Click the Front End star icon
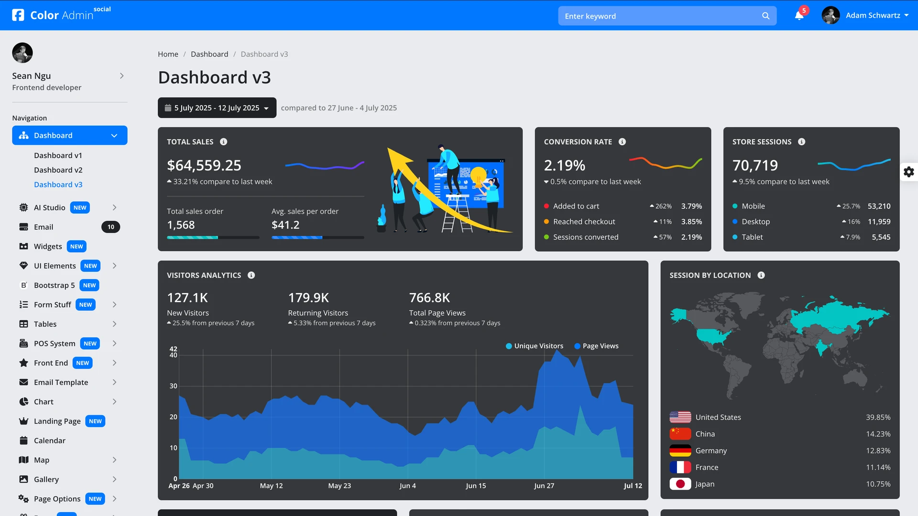 pos(23,363)
